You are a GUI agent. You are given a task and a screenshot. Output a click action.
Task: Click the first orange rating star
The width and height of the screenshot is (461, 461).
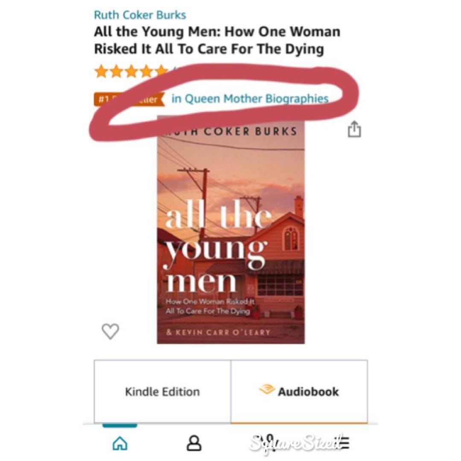click(x=102, y=71)
